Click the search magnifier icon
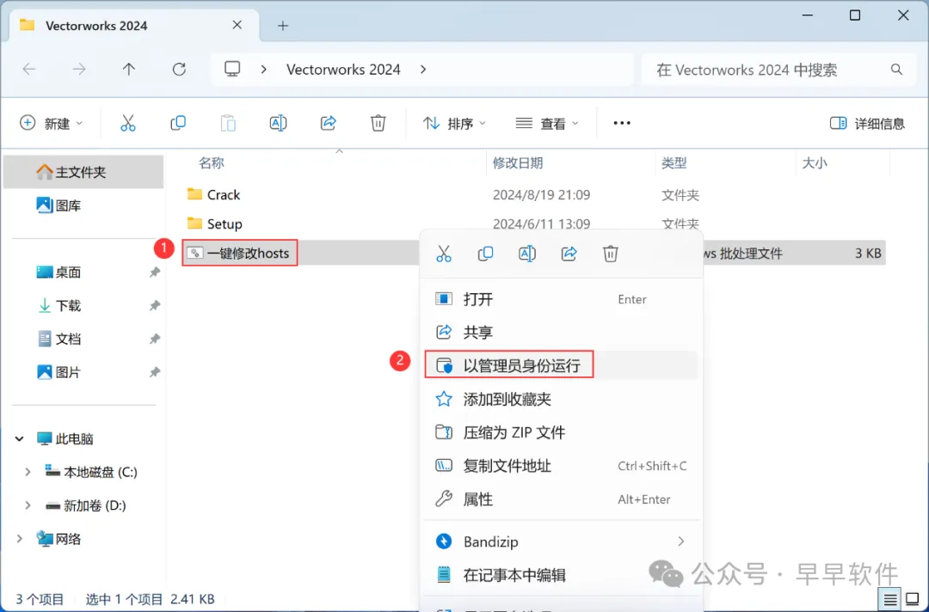 point(896,70)
